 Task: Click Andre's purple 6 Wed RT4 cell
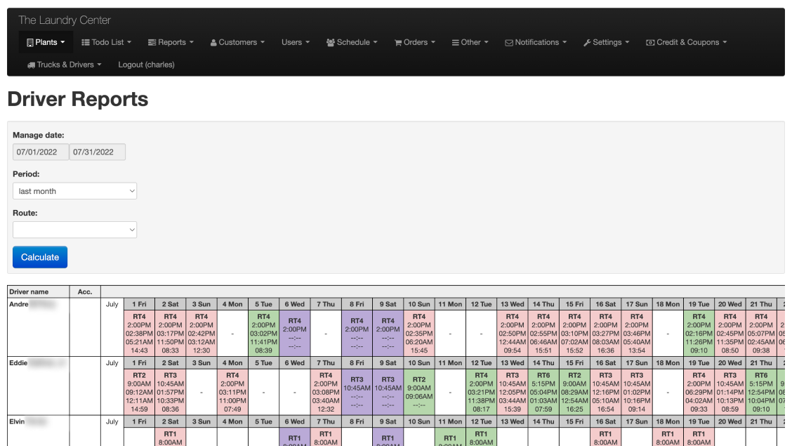tap(295, 334)
